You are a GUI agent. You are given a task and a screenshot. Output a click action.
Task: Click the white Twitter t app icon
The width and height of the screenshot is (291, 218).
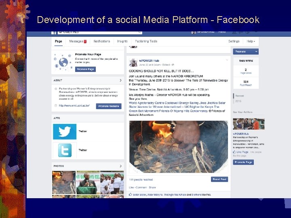click(65, 150)
